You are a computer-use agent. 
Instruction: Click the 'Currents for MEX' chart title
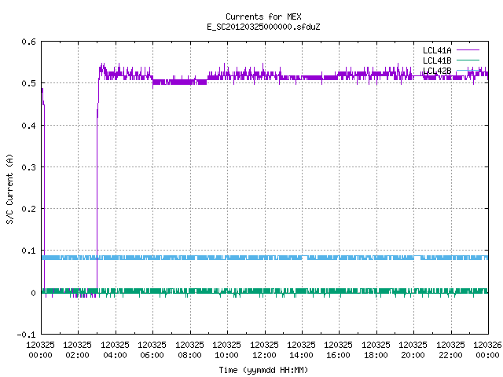[x=263, y=16]
